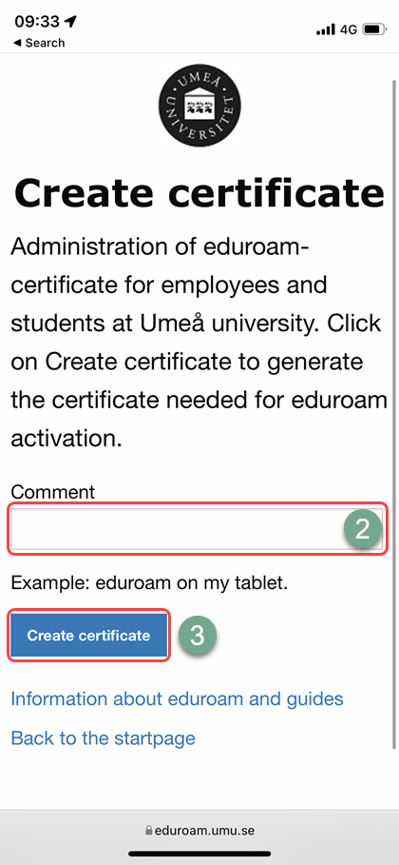399x865 pixels.
Task: Tap the 4G network indicator
Action: pos(349,29)
